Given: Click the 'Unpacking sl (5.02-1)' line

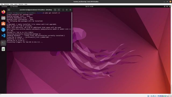Looking at the screenshot, I should [x=17, y=39].
